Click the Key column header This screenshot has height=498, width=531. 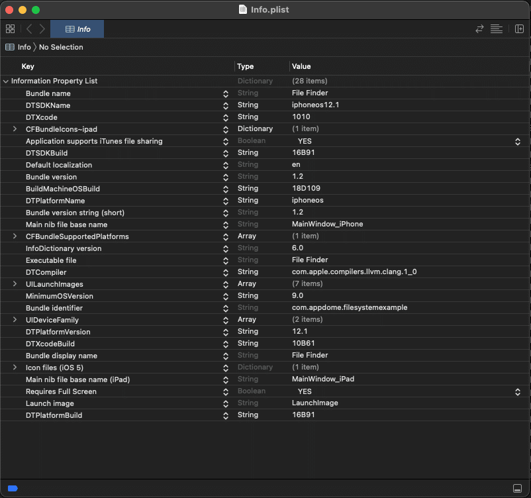28,66
